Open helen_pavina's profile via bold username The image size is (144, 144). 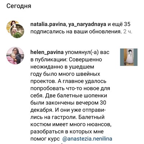click(x=47, y=53)
